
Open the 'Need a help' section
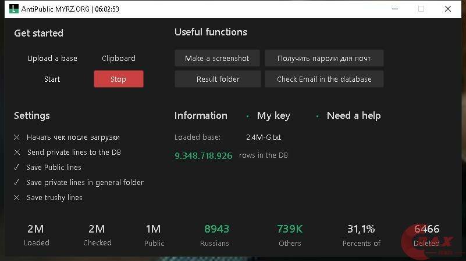[353, 116]
